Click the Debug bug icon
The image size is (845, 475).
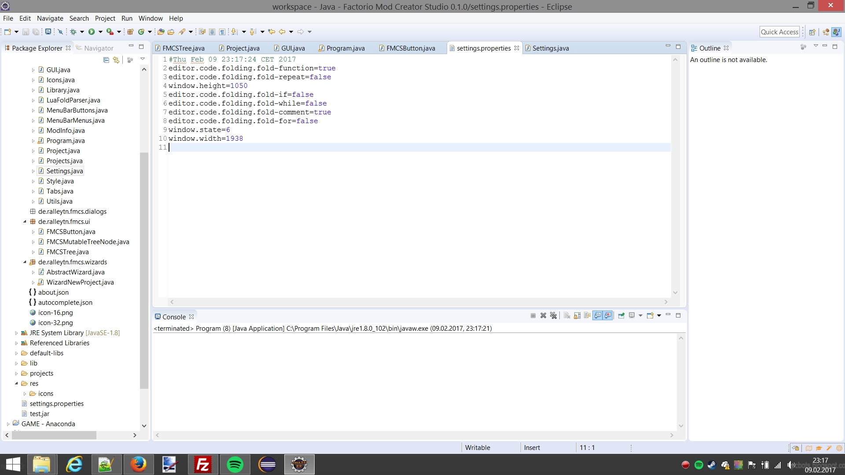[73, 32]
